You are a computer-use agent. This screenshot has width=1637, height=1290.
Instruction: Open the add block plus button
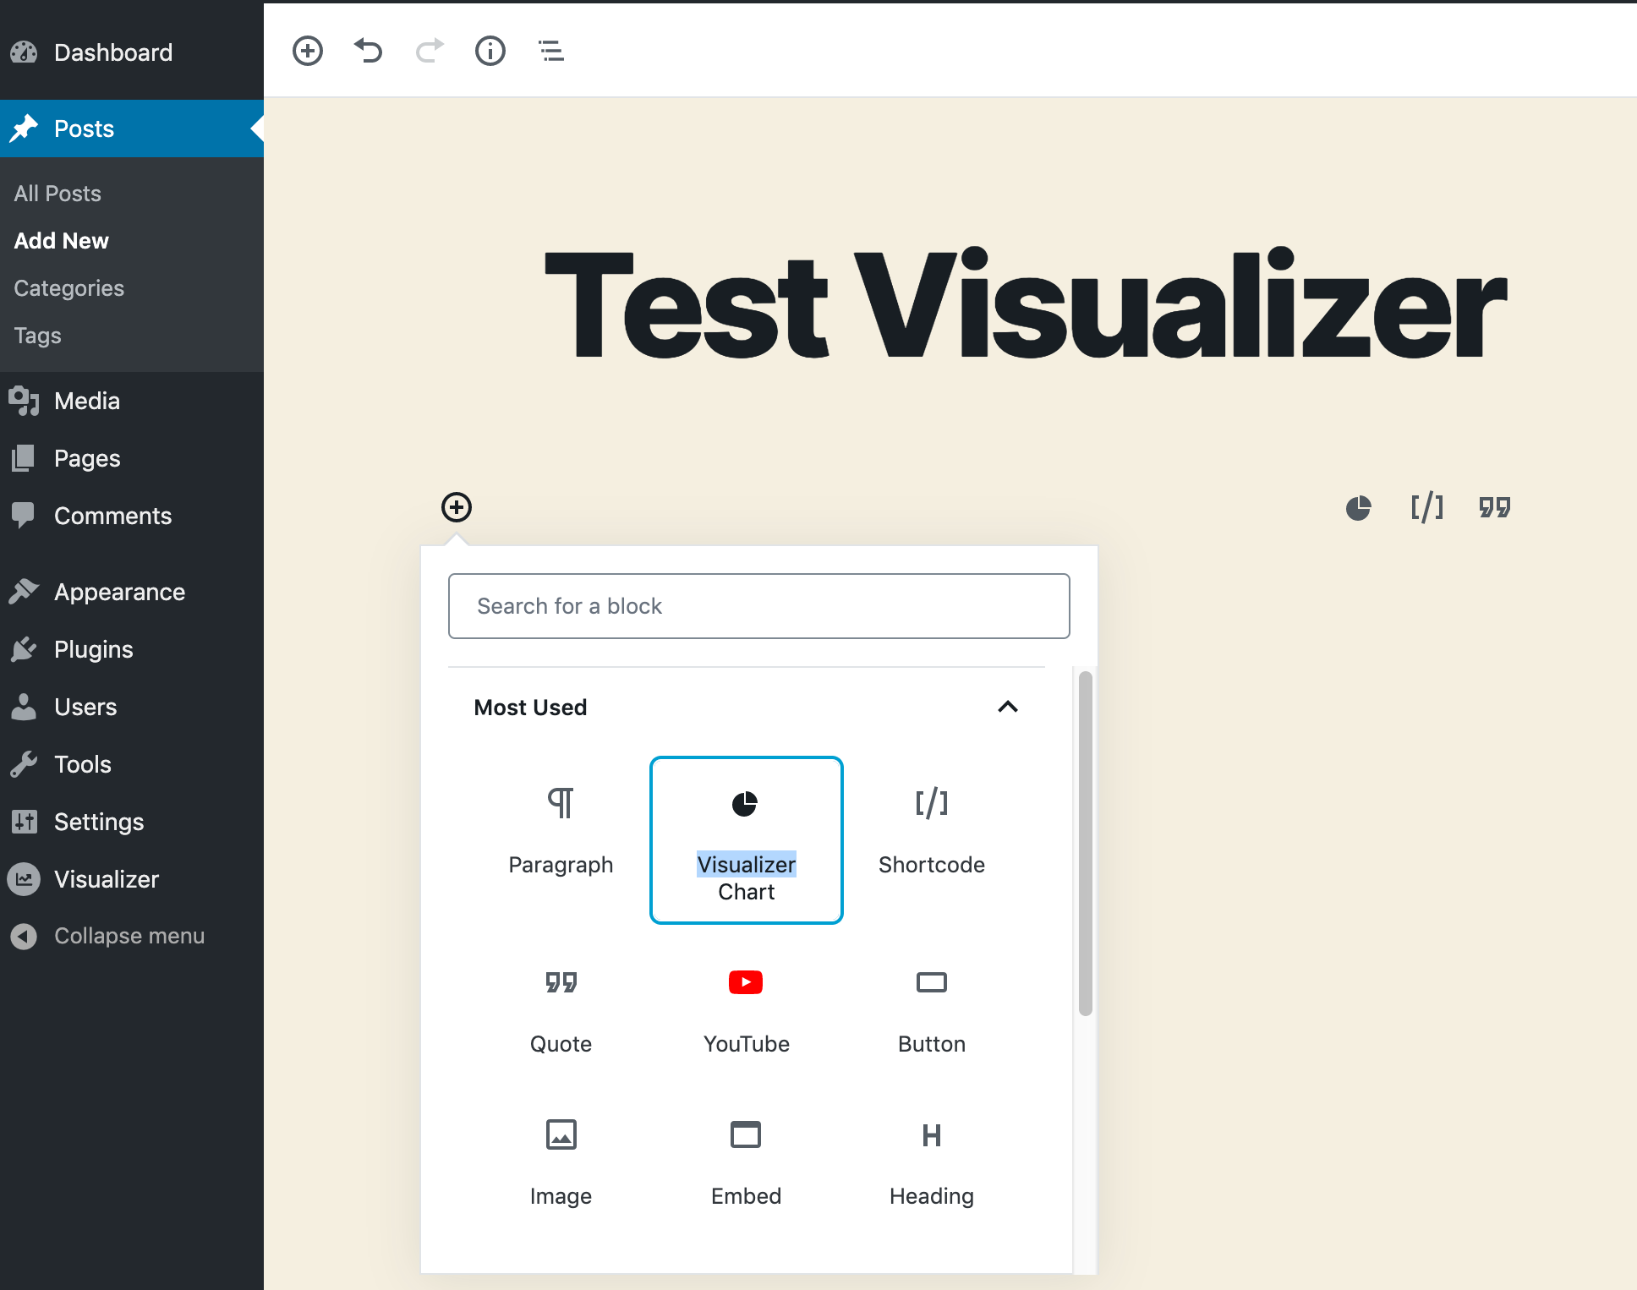(x=307, y=51)
